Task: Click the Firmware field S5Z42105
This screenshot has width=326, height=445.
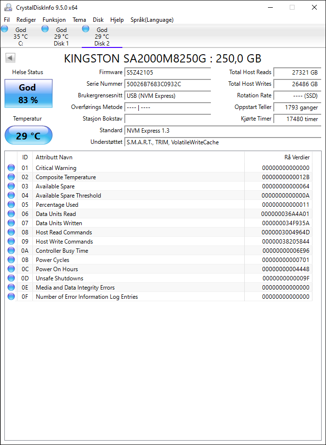Action: pos(167,72)
